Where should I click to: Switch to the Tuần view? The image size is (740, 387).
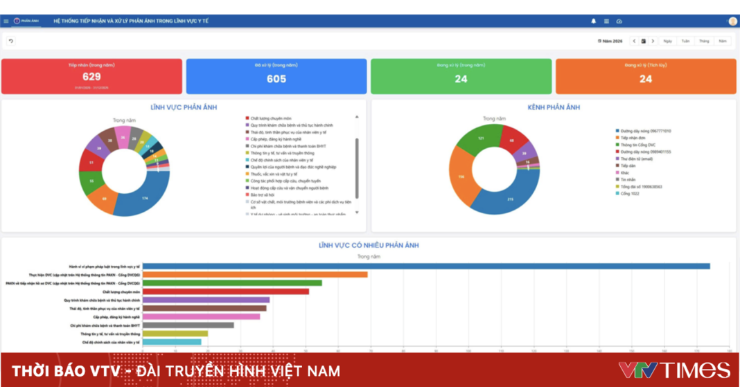[685, 42]
